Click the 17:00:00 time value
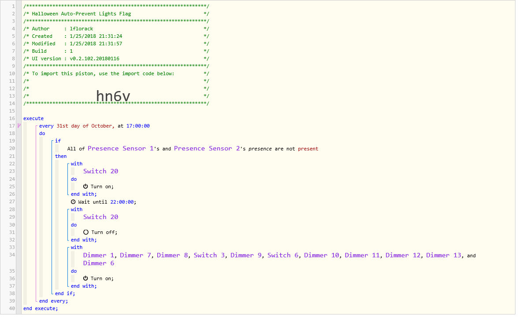519x318 pixels. 138,126
